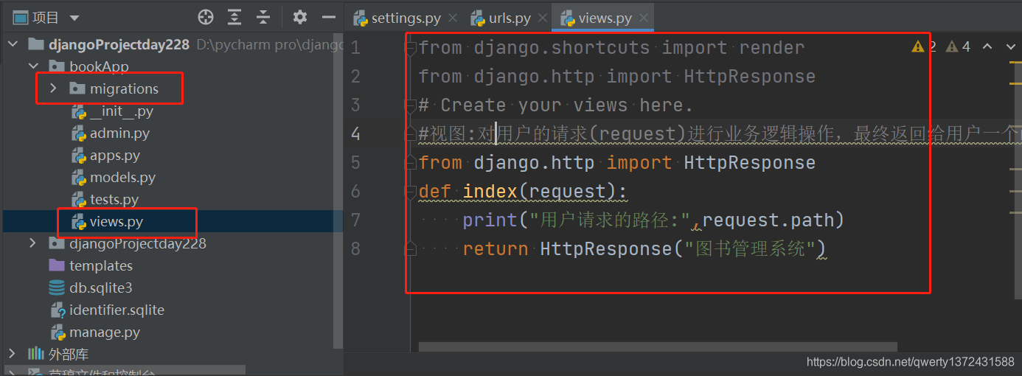Go to previous highlighted error arrow
The image size is (1022, 376).
[987, 47]
